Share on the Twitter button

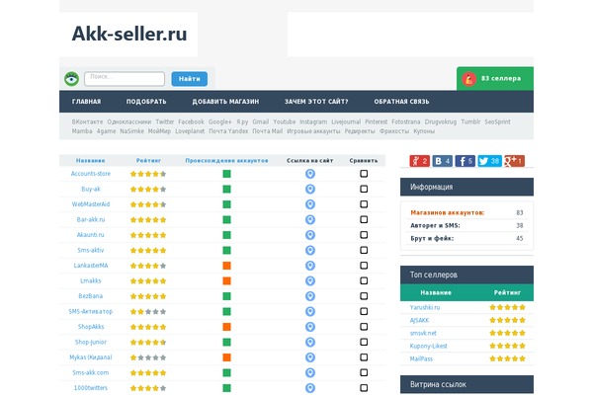pyautogui.click(x=489, y=161)
